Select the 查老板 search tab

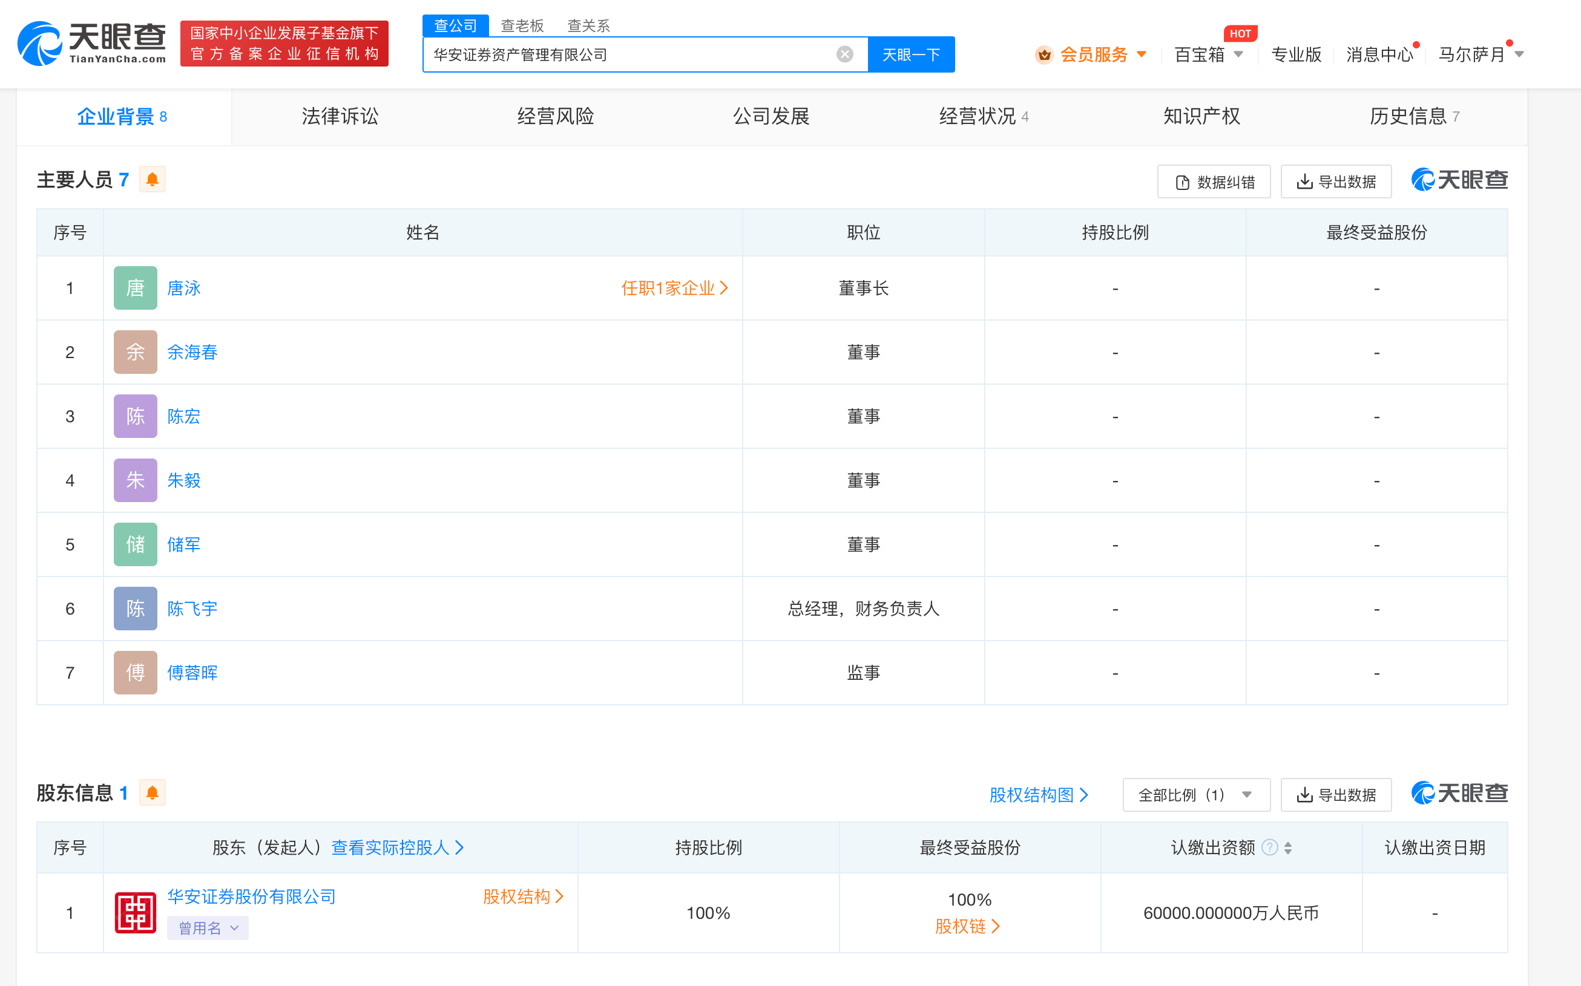pos(522,25)
